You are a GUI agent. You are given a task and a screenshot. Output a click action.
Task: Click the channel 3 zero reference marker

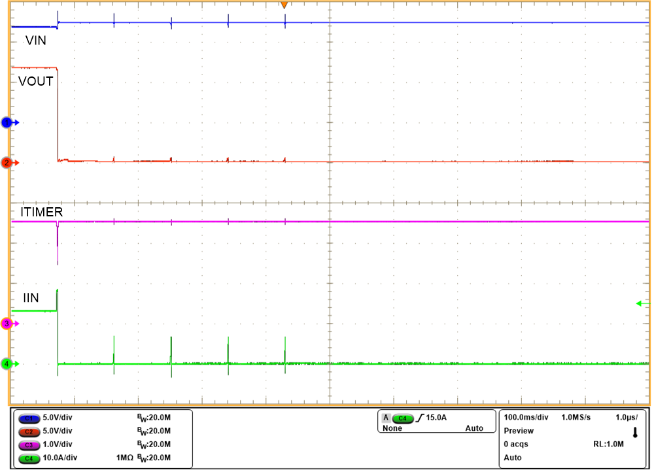click(7, 322)
